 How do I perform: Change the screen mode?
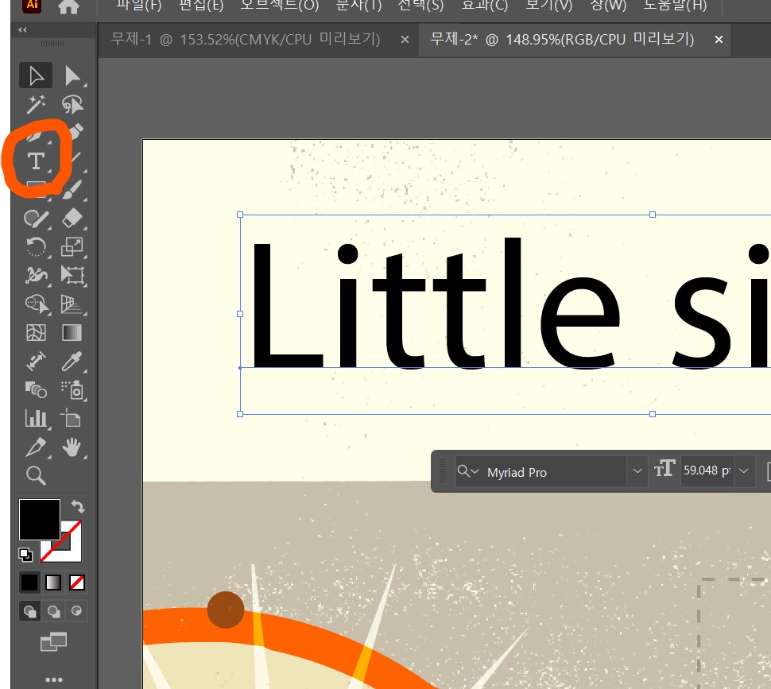click(x=53, y=642)
